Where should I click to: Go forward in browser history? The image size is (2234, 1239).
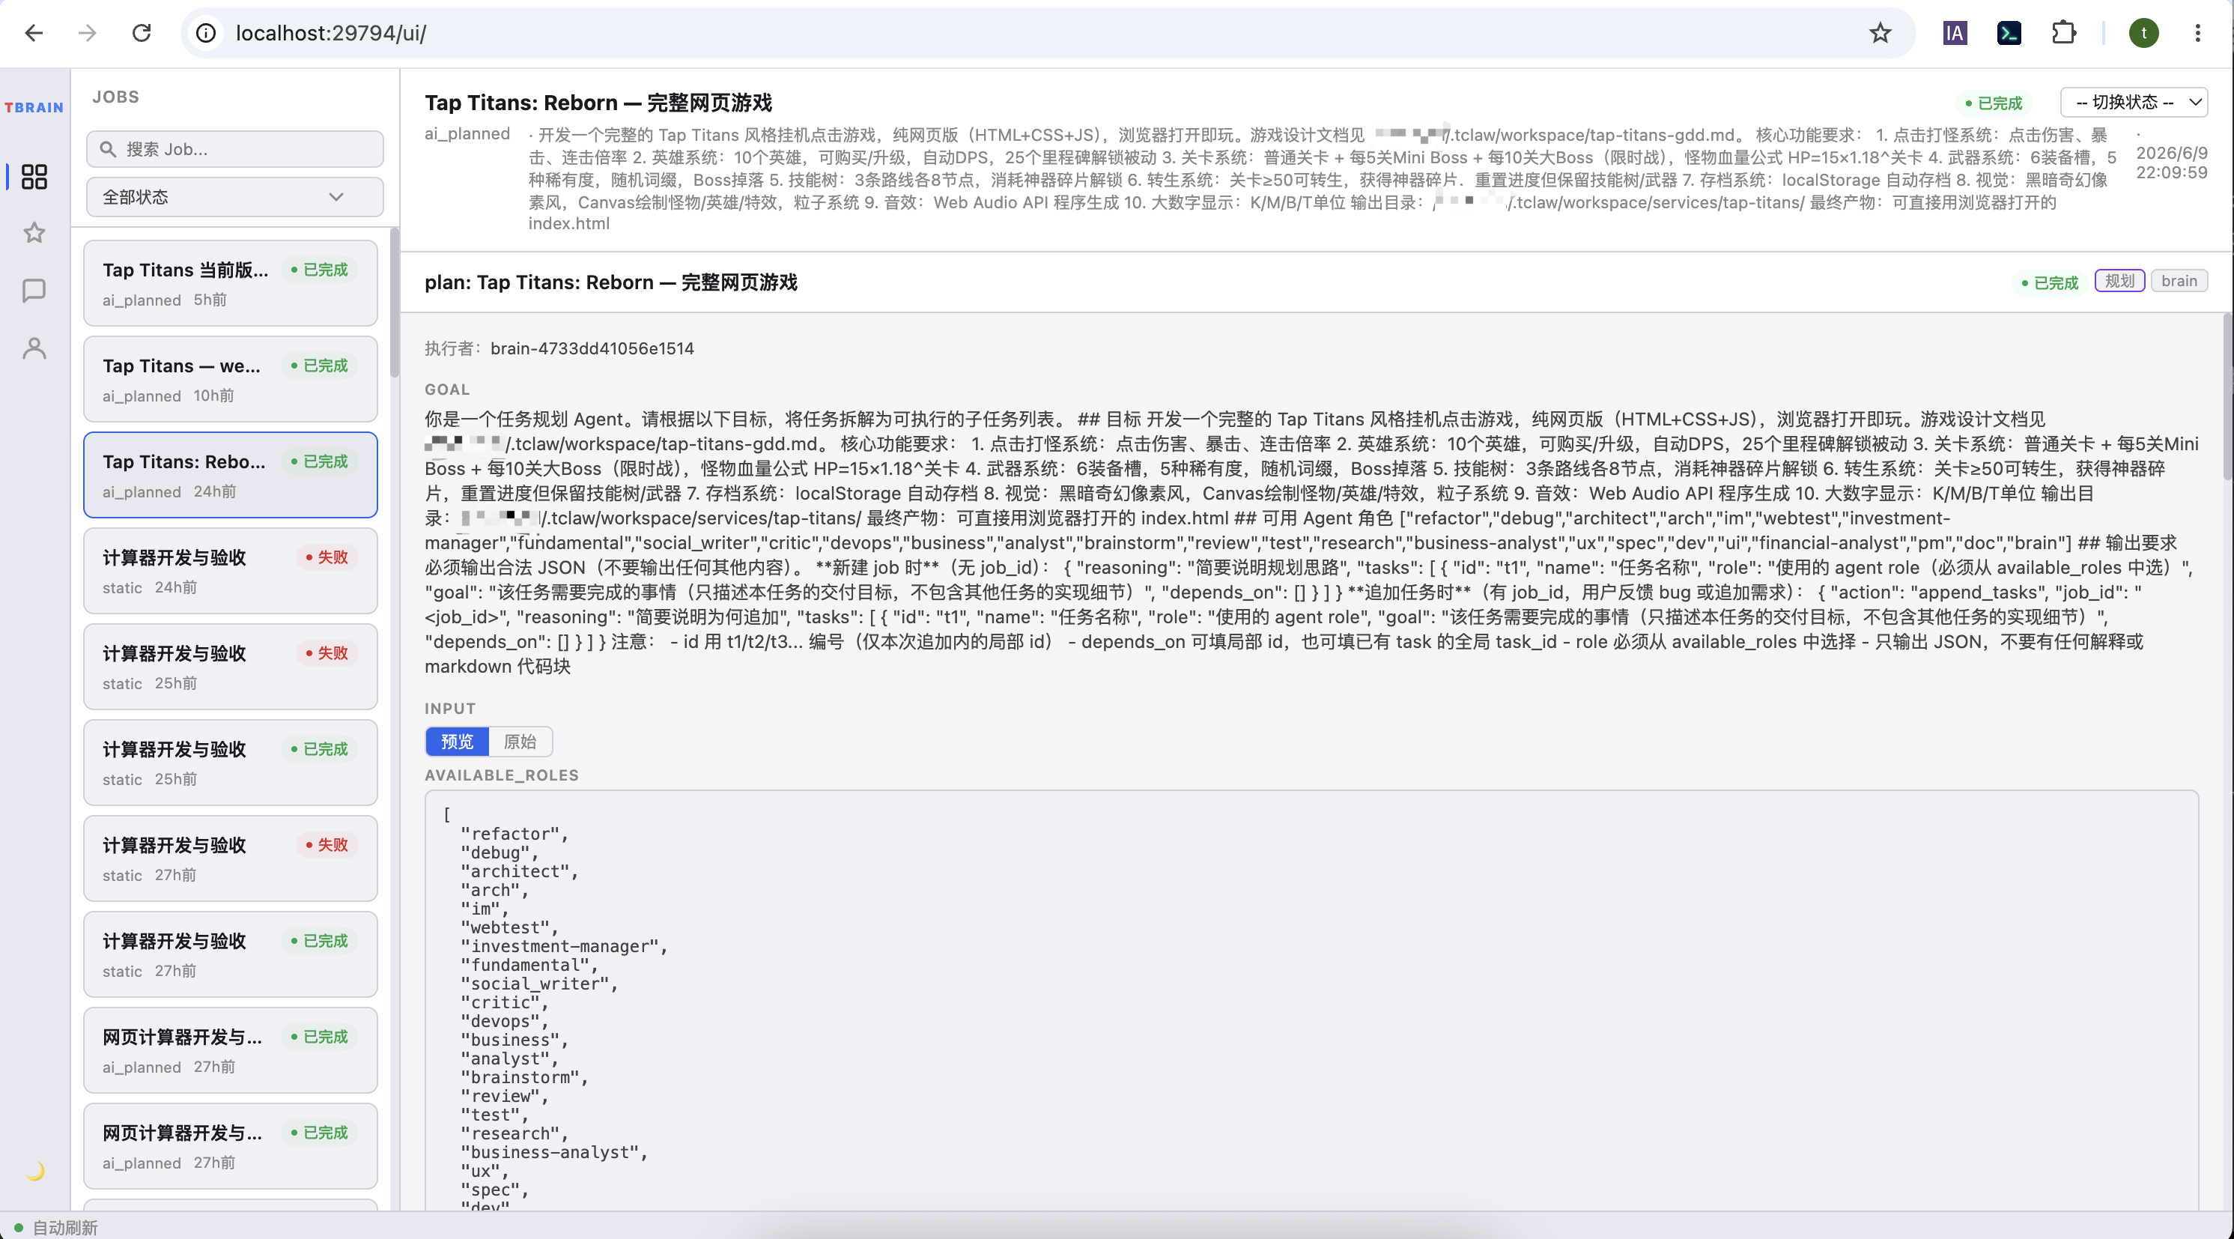point(88,33)
